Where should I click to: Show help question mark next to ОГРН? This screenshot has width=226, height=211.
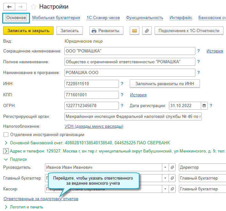122,105
